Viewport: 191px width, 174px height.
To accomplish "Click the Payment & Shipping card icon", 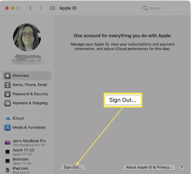I will pyautogui.click(x=7, y=103).
